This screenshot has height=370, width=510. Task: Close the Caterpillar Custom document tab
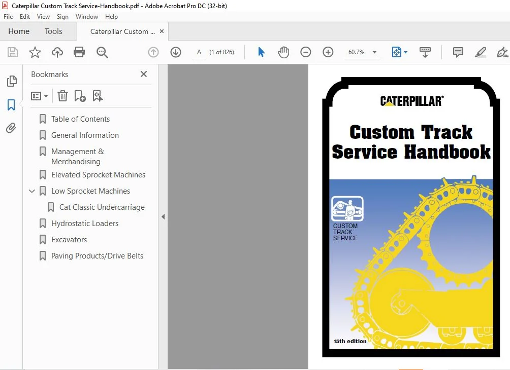162,31
